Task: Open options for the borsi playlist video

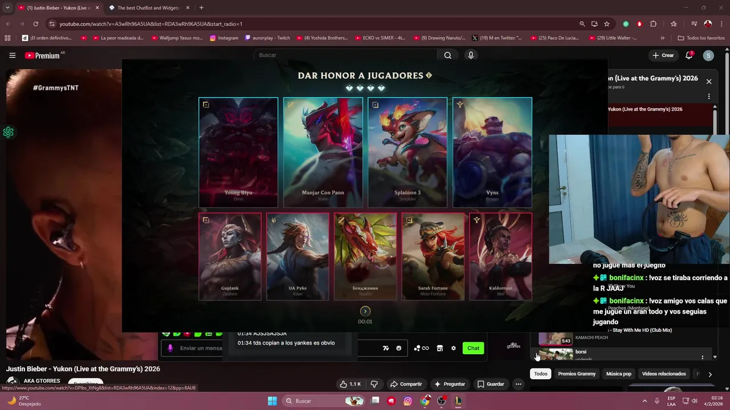Action: (x=702, y=358)
